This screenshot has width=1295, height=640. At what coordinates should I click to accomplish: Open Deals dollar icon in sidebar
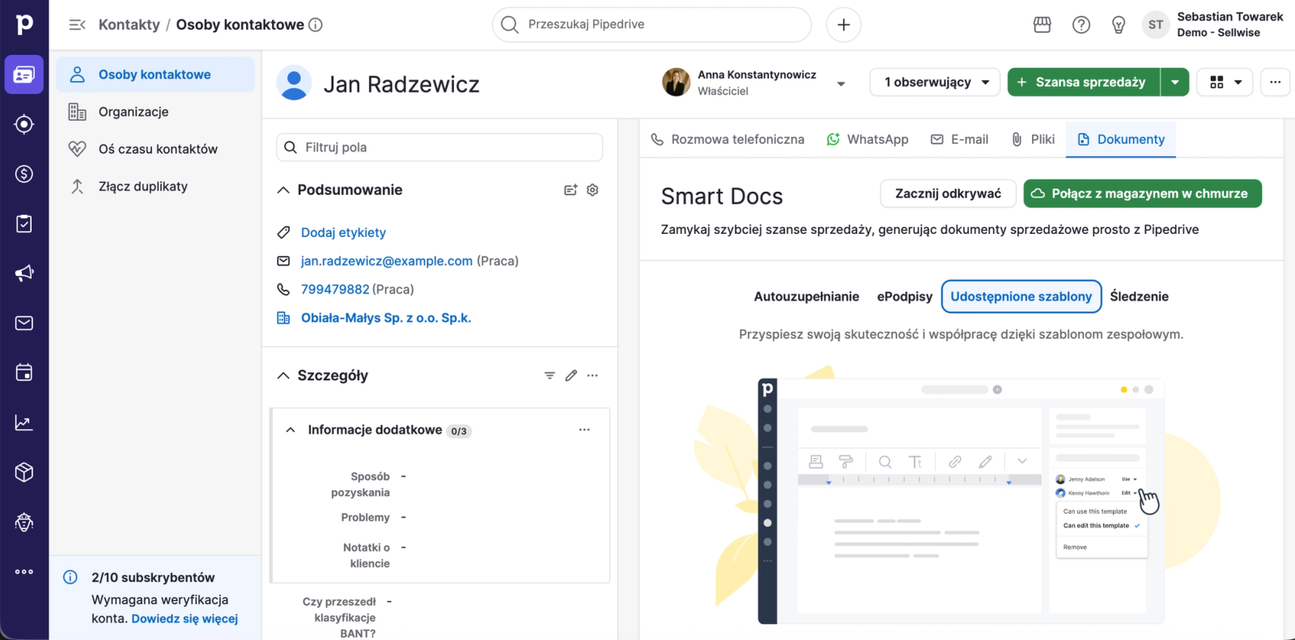click(24, 173)
